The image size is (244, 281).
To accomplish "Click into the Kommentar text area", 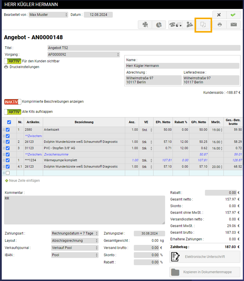I will pos(84,210).
